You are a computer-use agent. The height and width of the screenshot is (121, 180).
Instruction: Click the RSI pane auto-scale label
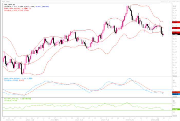point(175,116)
